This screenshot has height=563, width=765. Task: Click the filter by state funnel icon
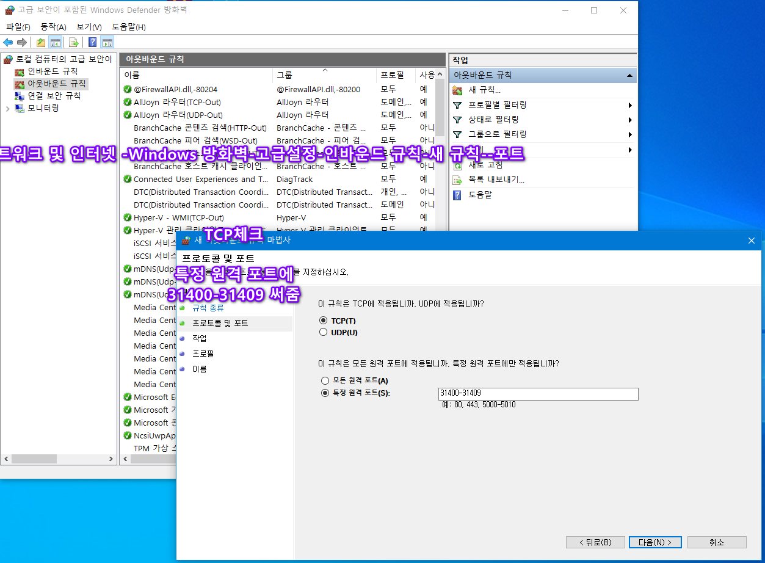(x=457, y=120)
